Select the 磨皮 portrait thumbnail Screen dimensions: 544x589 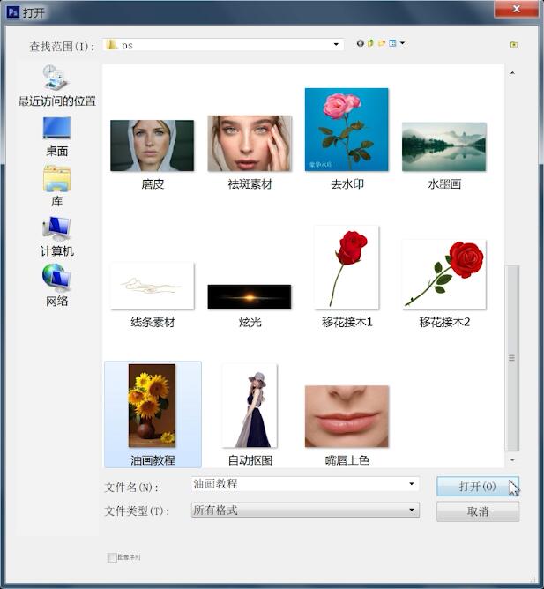(x=153, y=145)
